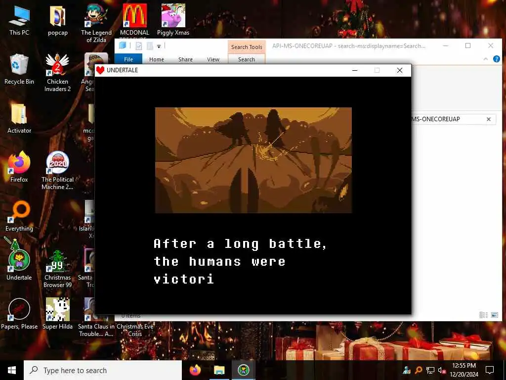506x380 pixels.
Task: Open the Everything search shortcut
Action: (19, 216)
